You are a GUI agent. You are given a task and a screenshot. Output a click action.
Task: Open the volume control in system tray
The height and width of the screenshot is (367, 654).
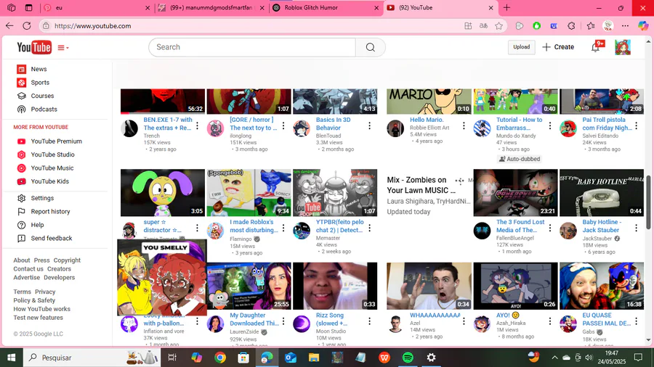pos(589,358)
